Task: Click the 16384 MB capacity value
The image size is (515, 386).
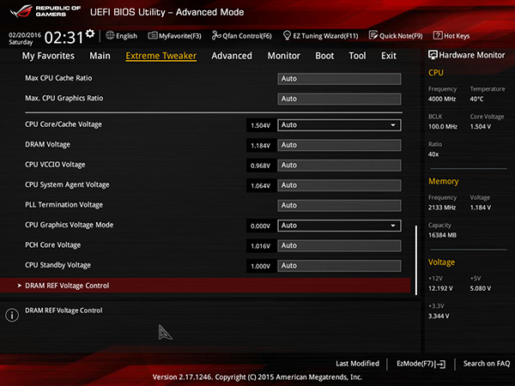Action: pos(442,235)
